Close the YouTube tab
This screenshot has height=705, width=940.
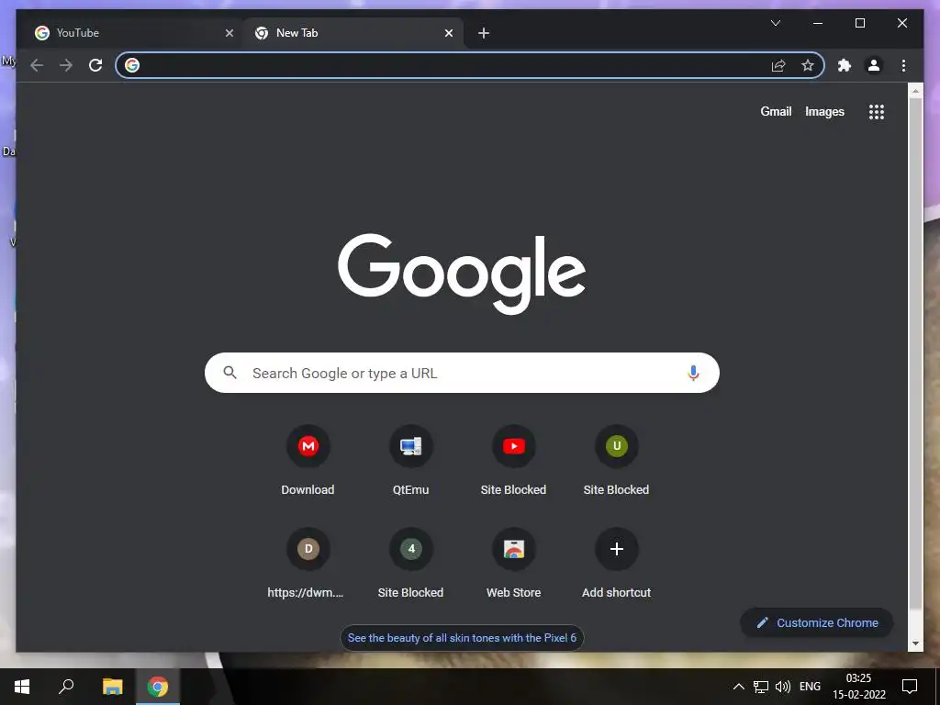(229, 33)
